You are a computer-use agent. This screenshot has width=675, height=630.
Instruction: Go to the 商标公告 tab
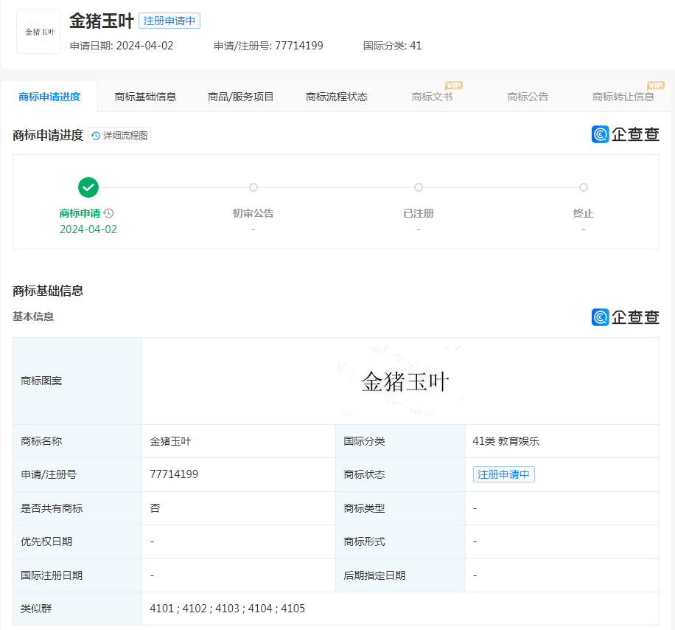(528, 97)
